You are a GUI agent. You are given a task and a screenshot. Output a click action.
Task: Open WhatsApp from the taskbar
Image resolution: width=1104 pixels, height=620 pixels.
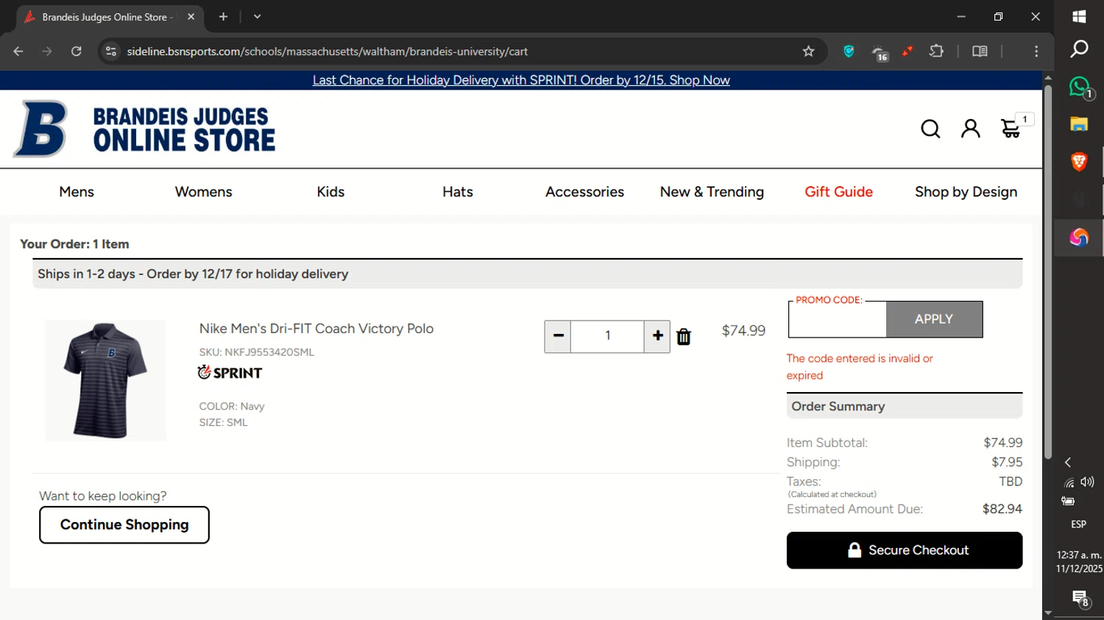[1079, 88]
